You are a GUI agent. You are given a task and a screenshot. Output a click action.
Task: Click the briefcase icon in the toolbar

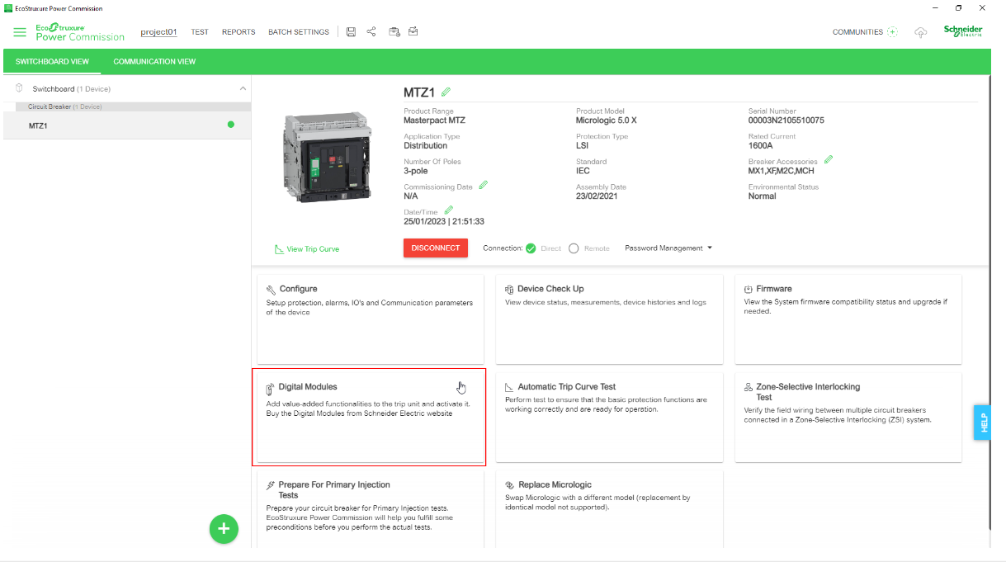coord(394,31)
